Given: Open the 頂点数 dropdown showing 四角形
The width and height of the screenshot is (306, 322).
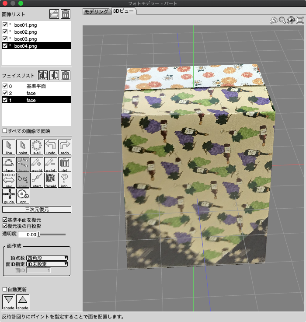Looking at the screenshot, I should coord(47,258).
